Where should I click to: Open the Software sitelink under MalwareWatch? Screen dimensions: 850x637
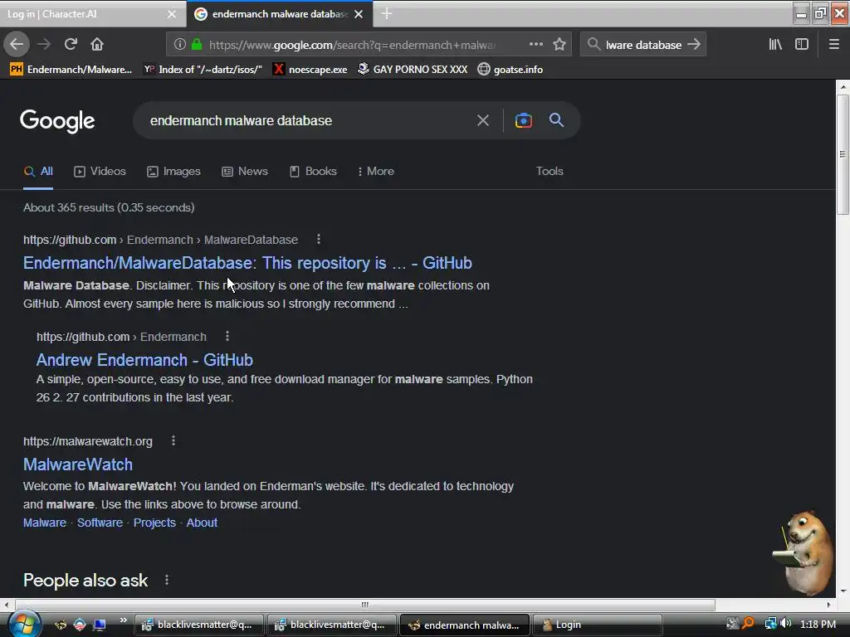coord(100,523)
